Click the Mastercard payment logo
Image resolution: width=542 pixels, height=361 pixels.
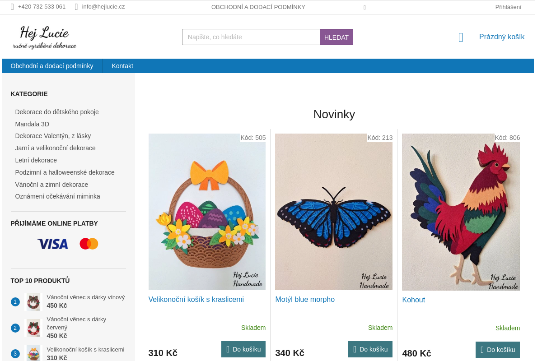point(89,244)
